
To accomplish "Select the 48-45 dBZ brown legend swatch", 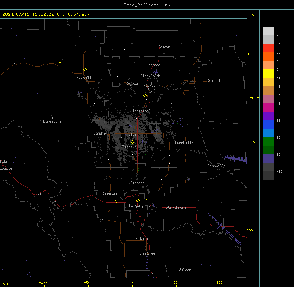I will (x=268, y=90).
